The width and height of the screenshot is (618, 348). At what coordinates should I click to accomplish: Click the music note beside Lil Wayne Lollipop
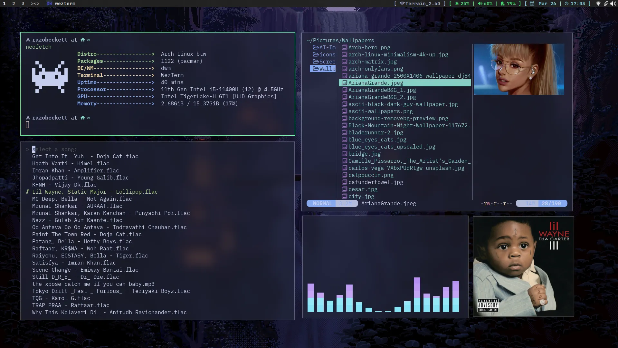27,192
